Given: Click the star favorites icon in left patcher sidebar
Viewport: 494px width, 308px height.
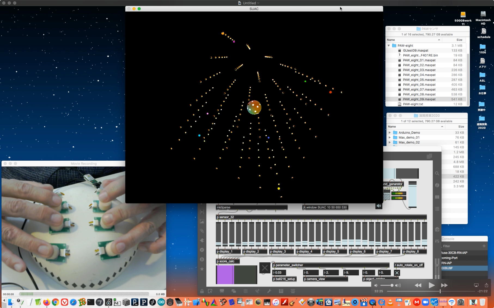Looking at the screenshot, I should pos(202,269).
